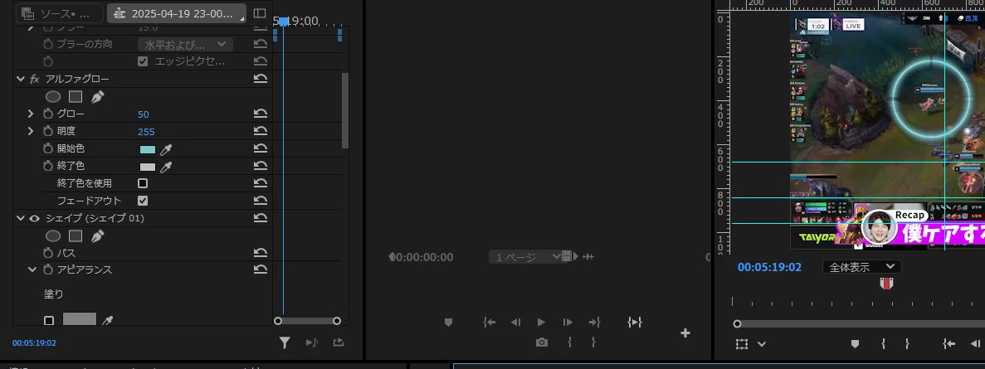985x369 pixels.
Task: Open the 全体表示 zoom level dropdown
Action: [862, 267]
